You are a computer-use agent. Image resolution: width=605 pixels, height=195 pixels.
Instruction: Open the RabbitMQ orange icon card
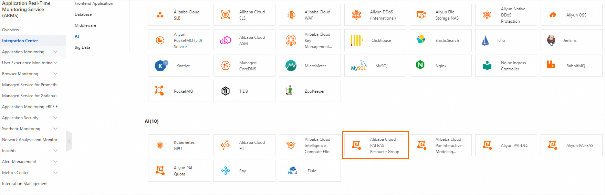572,66
